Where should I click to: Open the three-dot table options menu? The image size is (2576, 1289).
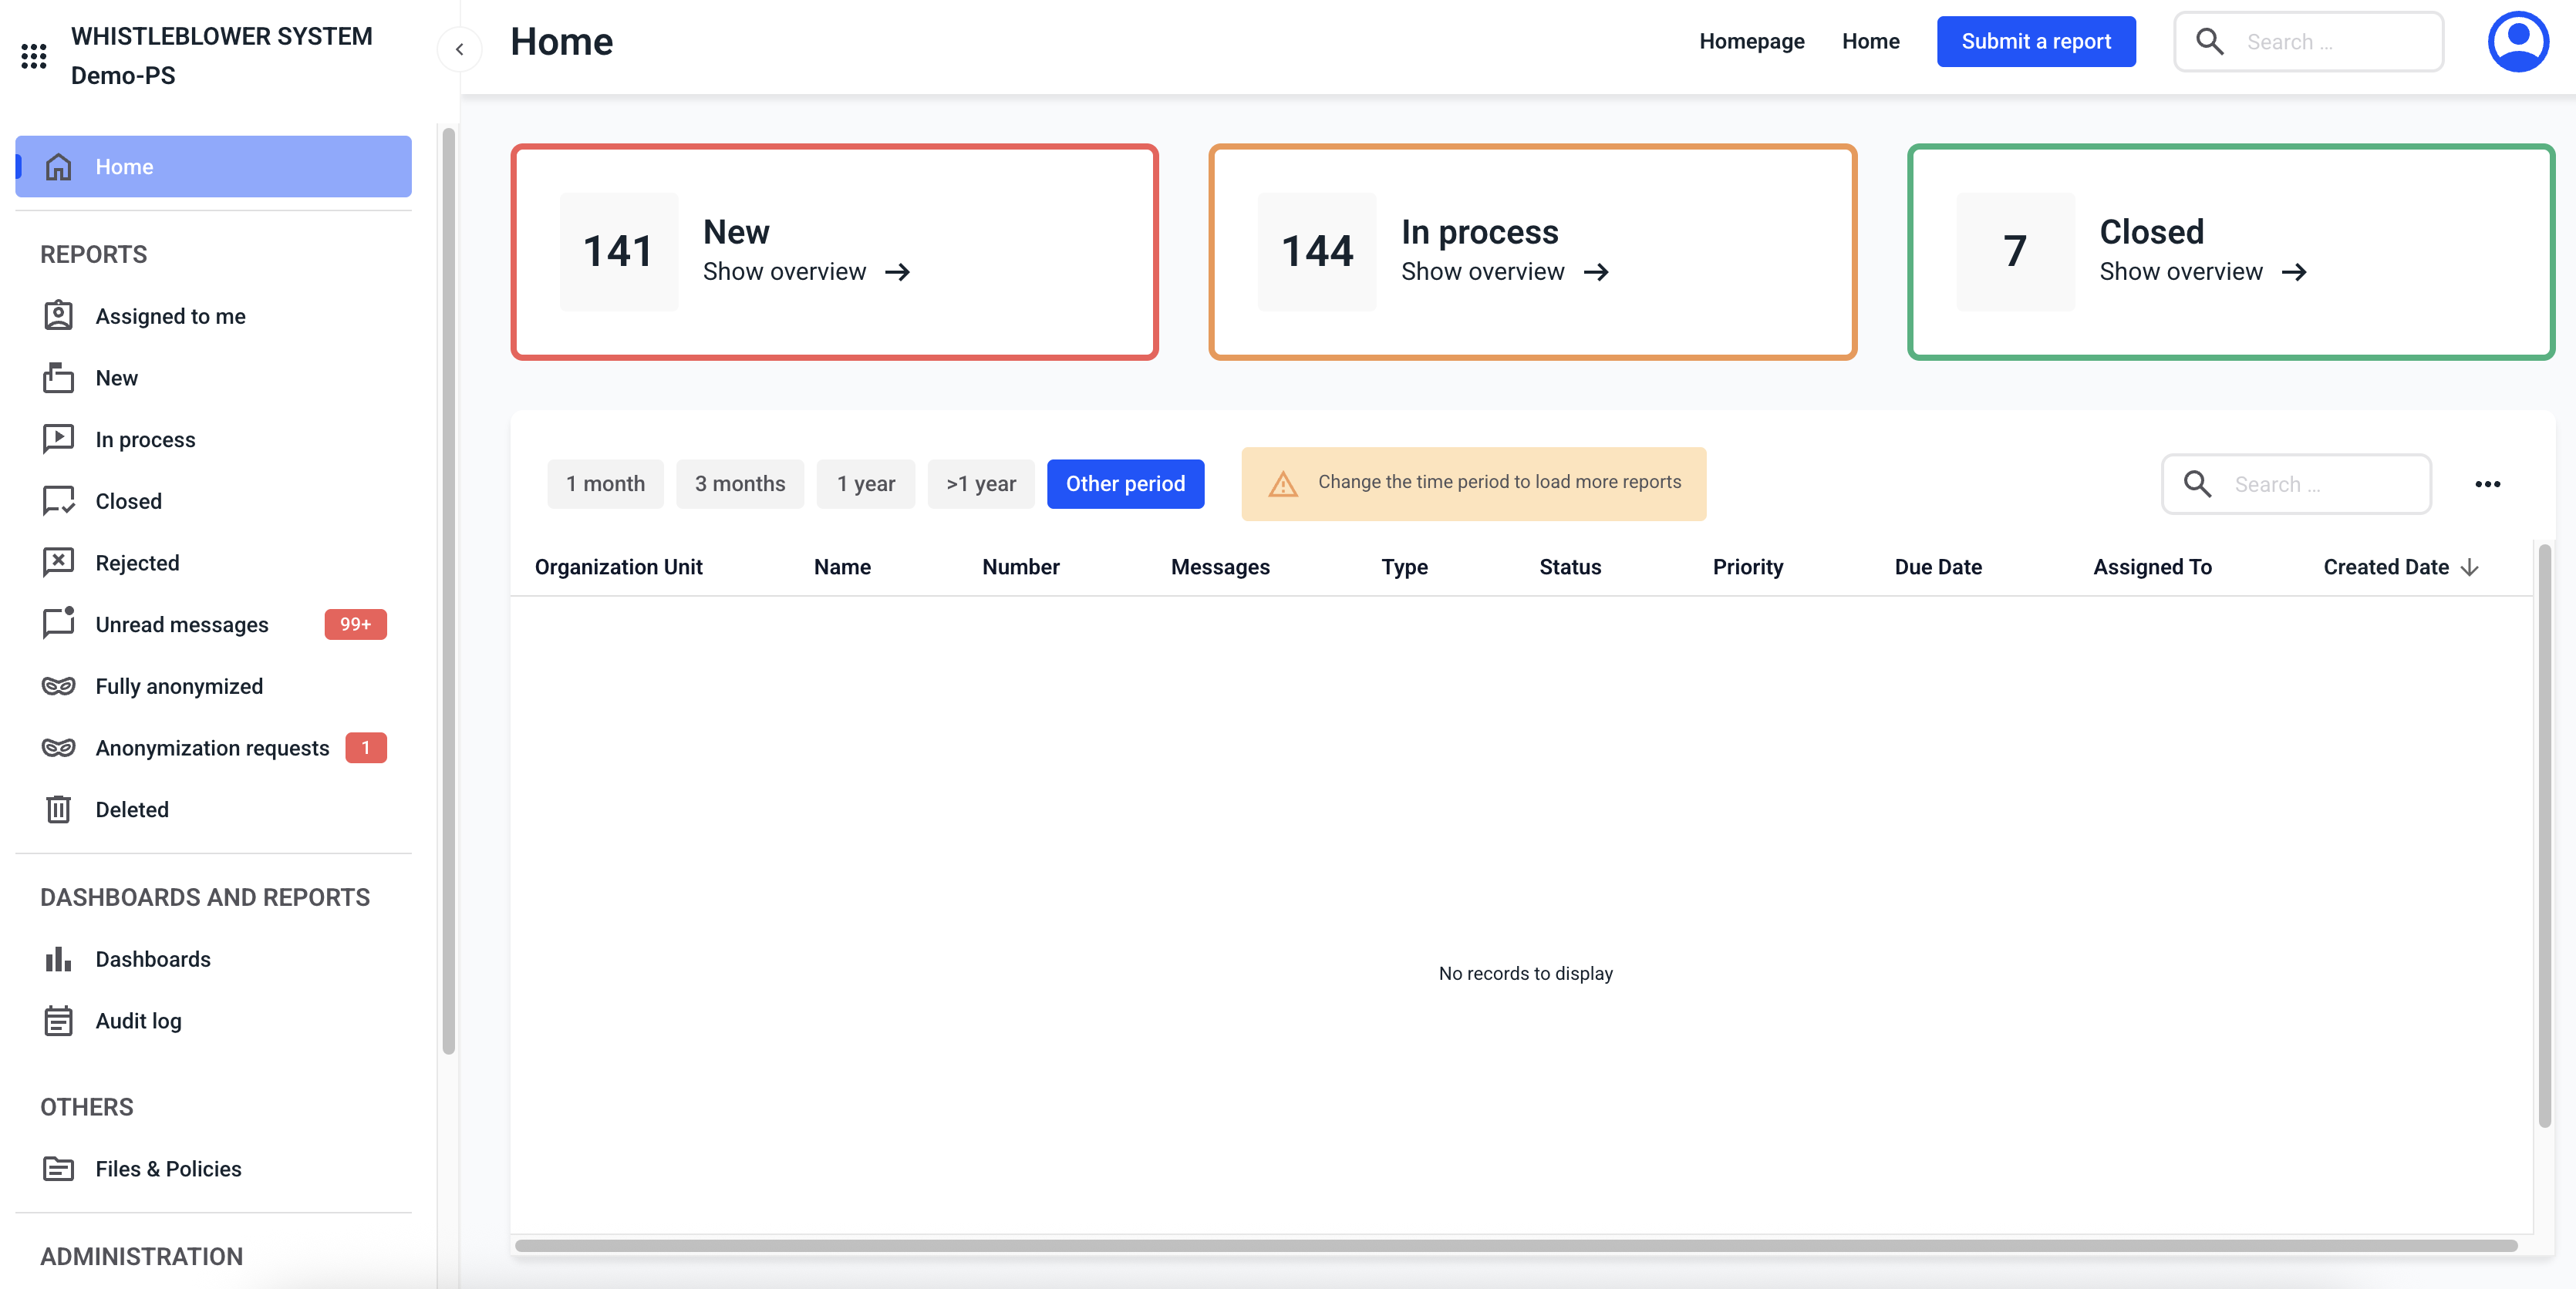(x=2487, y=485)
